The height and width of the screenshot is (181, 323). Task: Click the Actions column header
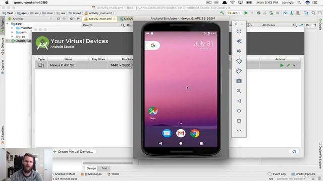coord(280,59)
